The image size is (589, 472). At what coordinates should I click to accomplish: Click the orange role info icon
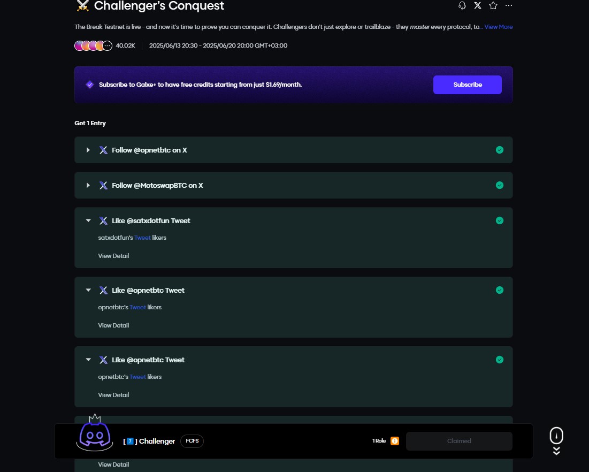point(395,441)
